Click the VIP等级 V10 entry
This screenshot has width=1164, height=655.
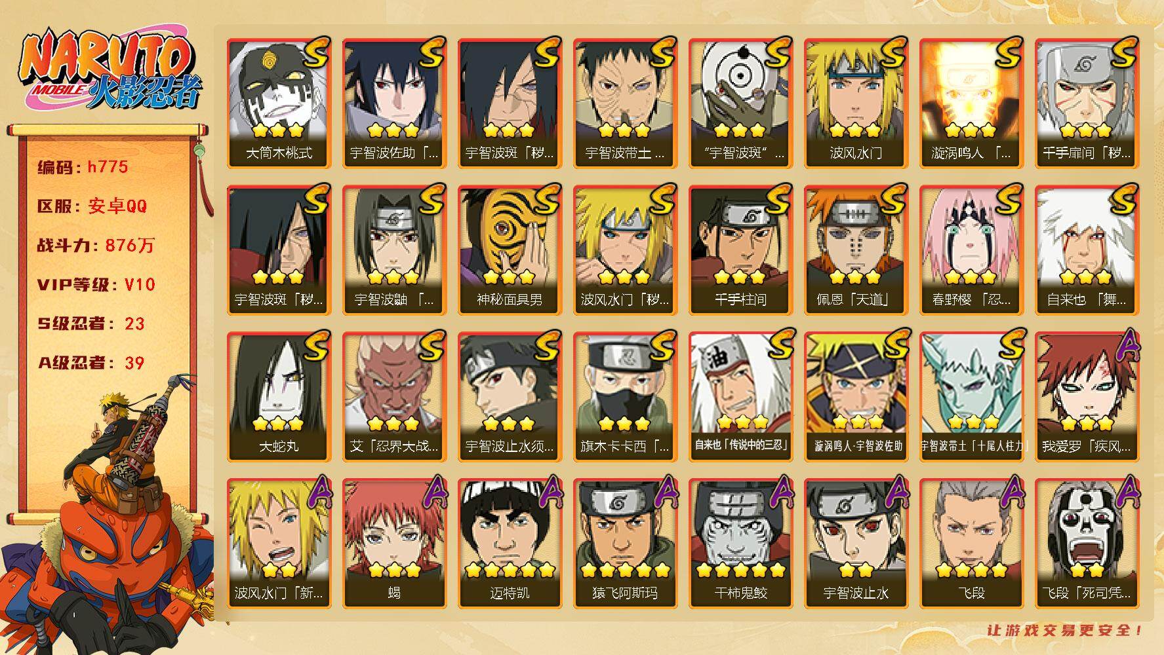coord(96,284)
